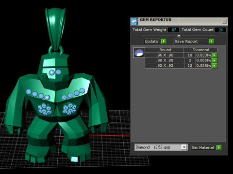Select the robot pendant's bail loop
This screenshot has width=233, height=174.
(55, 30)
